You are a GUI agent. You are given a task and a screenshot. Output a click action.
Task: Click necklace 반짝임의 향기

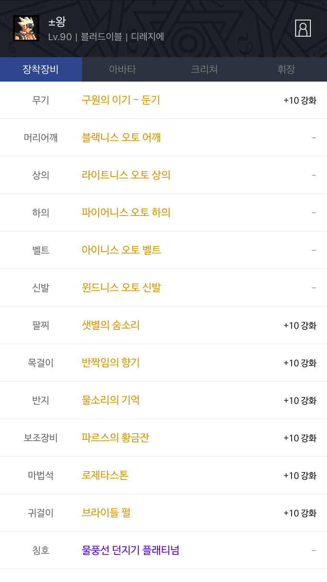pos(111,363)
